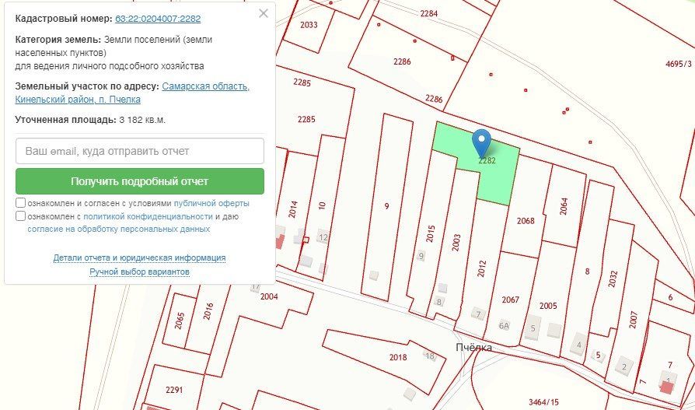Open the публичной оферты link
Screen dimensions: 695x410
[211, 203]
